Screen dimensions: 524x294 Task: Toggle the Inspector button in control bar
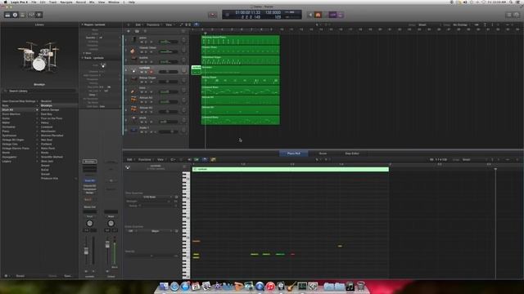pos(15,15)
